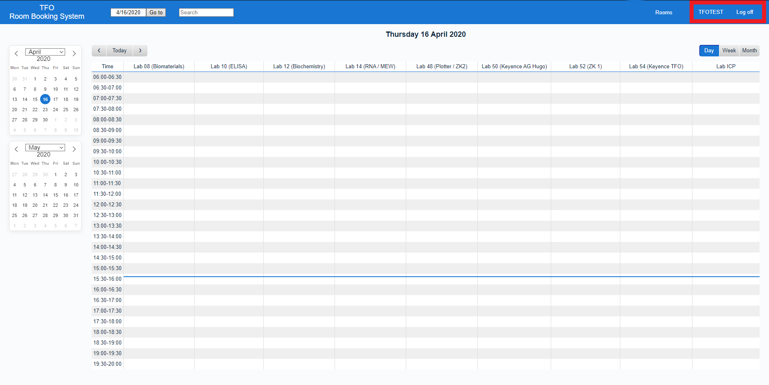
Task: Switch to Week view
Action: click(729, 51)
